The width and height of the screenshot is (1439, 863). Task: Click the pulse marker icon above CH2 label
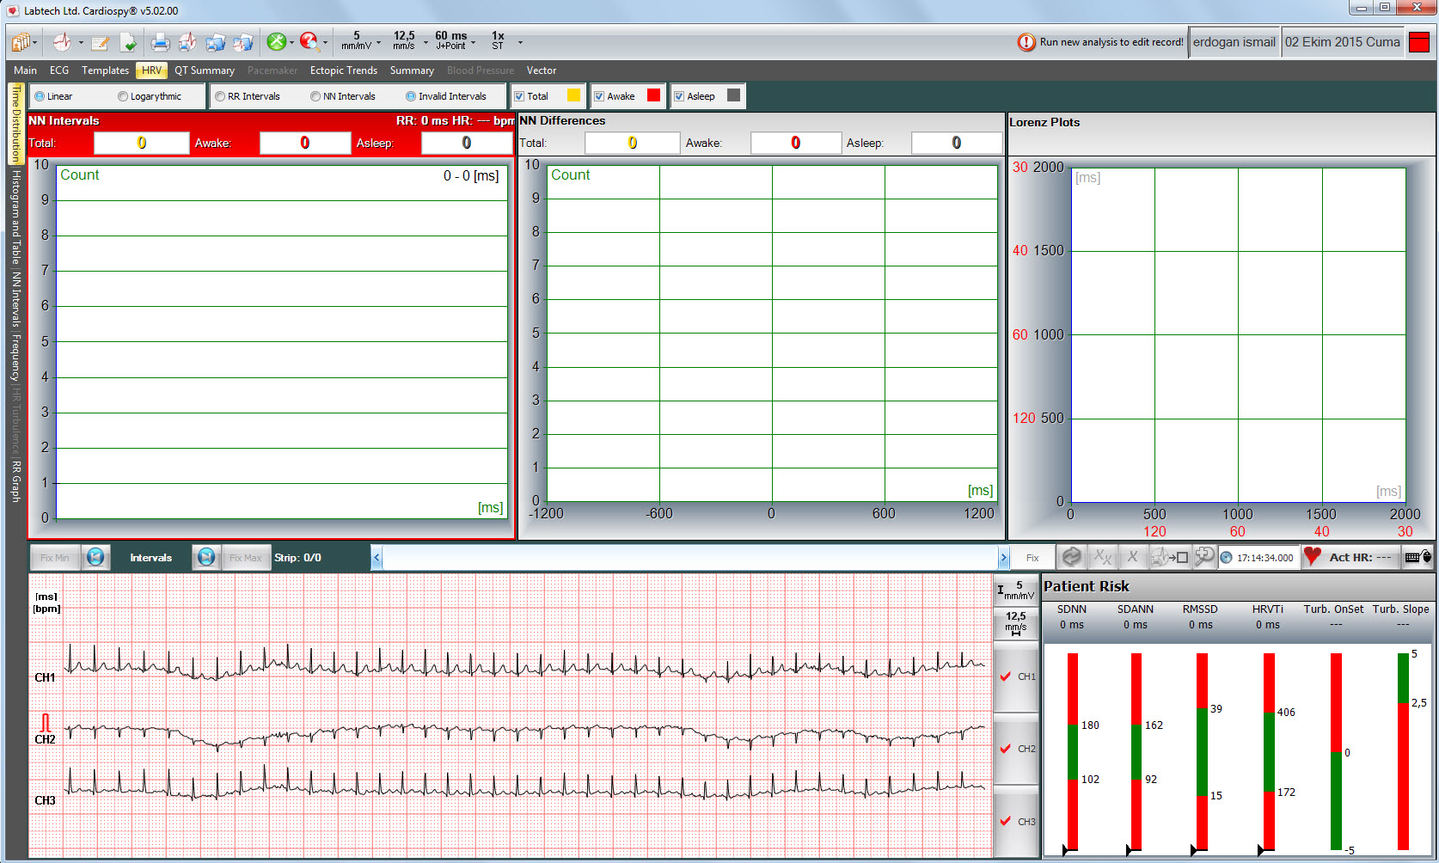46,722
